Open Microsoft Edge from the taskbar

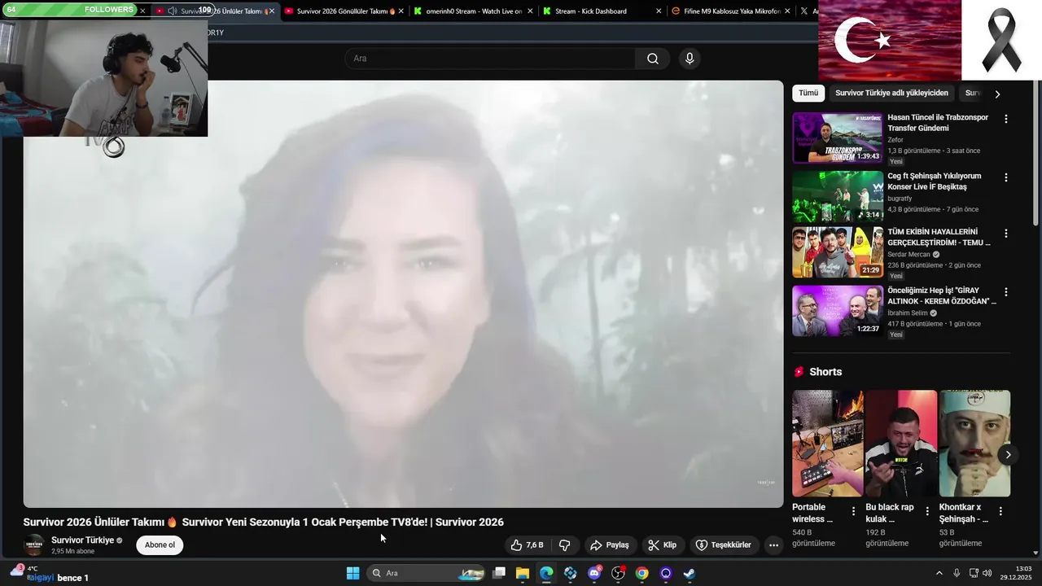click(546, 573)
